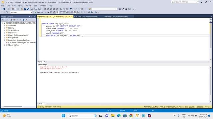
Task: Click the Copy icon in toolbar
Action: click(64, 9)
